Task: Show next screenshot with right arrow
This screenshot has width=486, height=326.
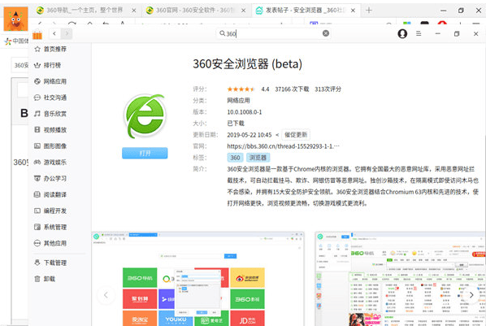Action: coord(471,295)
